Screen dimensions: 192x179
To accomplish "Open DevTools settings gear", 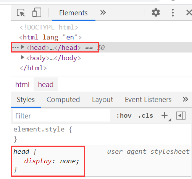I will click(156, 13).
